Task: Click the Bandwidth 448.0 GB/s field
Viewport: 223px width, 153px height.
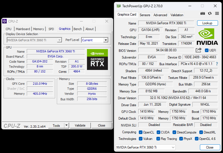Action: tap(203, 91)
